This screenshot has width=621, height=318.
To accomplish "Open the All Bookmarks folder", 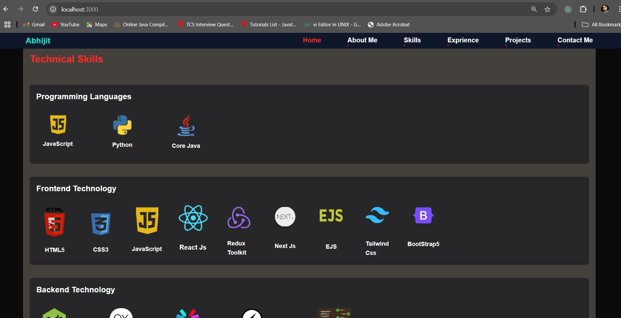I will tap(601, 25).
